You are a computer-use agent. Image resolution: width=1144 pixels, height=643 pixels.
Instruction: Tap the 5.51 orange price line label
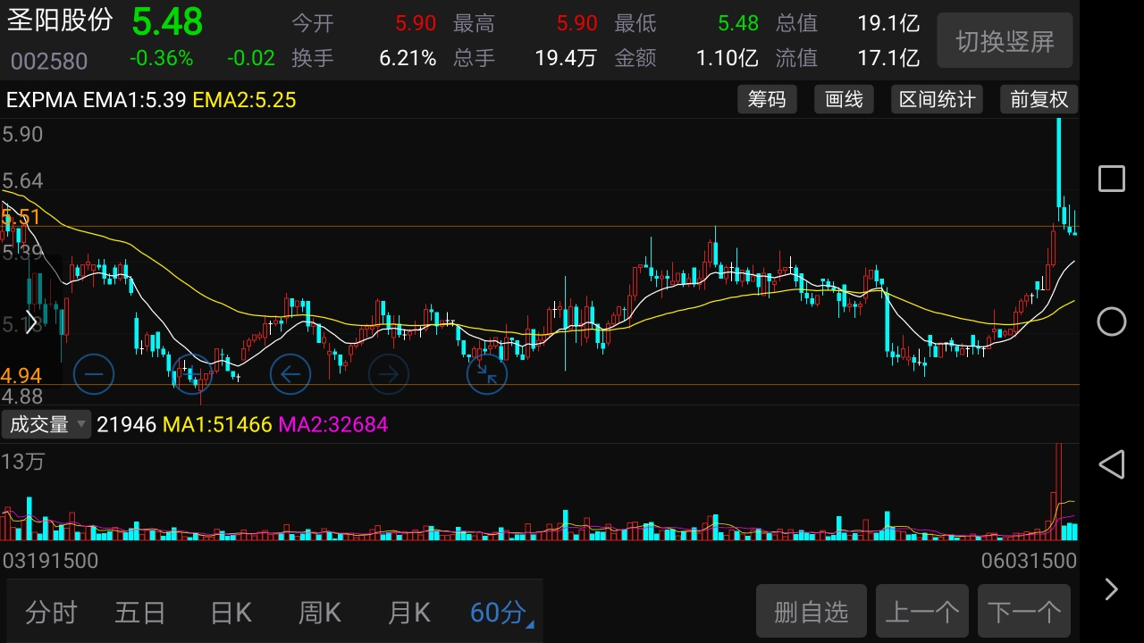[x=21, y=217]
